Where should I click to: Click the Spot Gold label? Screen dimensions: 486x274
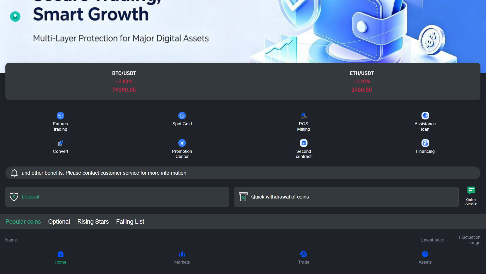pyautogui.click(x=182, y=124)
